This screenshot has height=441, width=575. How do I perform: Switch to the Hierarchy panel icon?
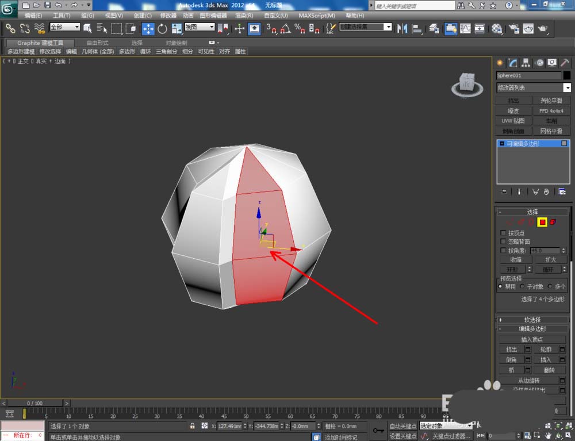coord(526,63)
